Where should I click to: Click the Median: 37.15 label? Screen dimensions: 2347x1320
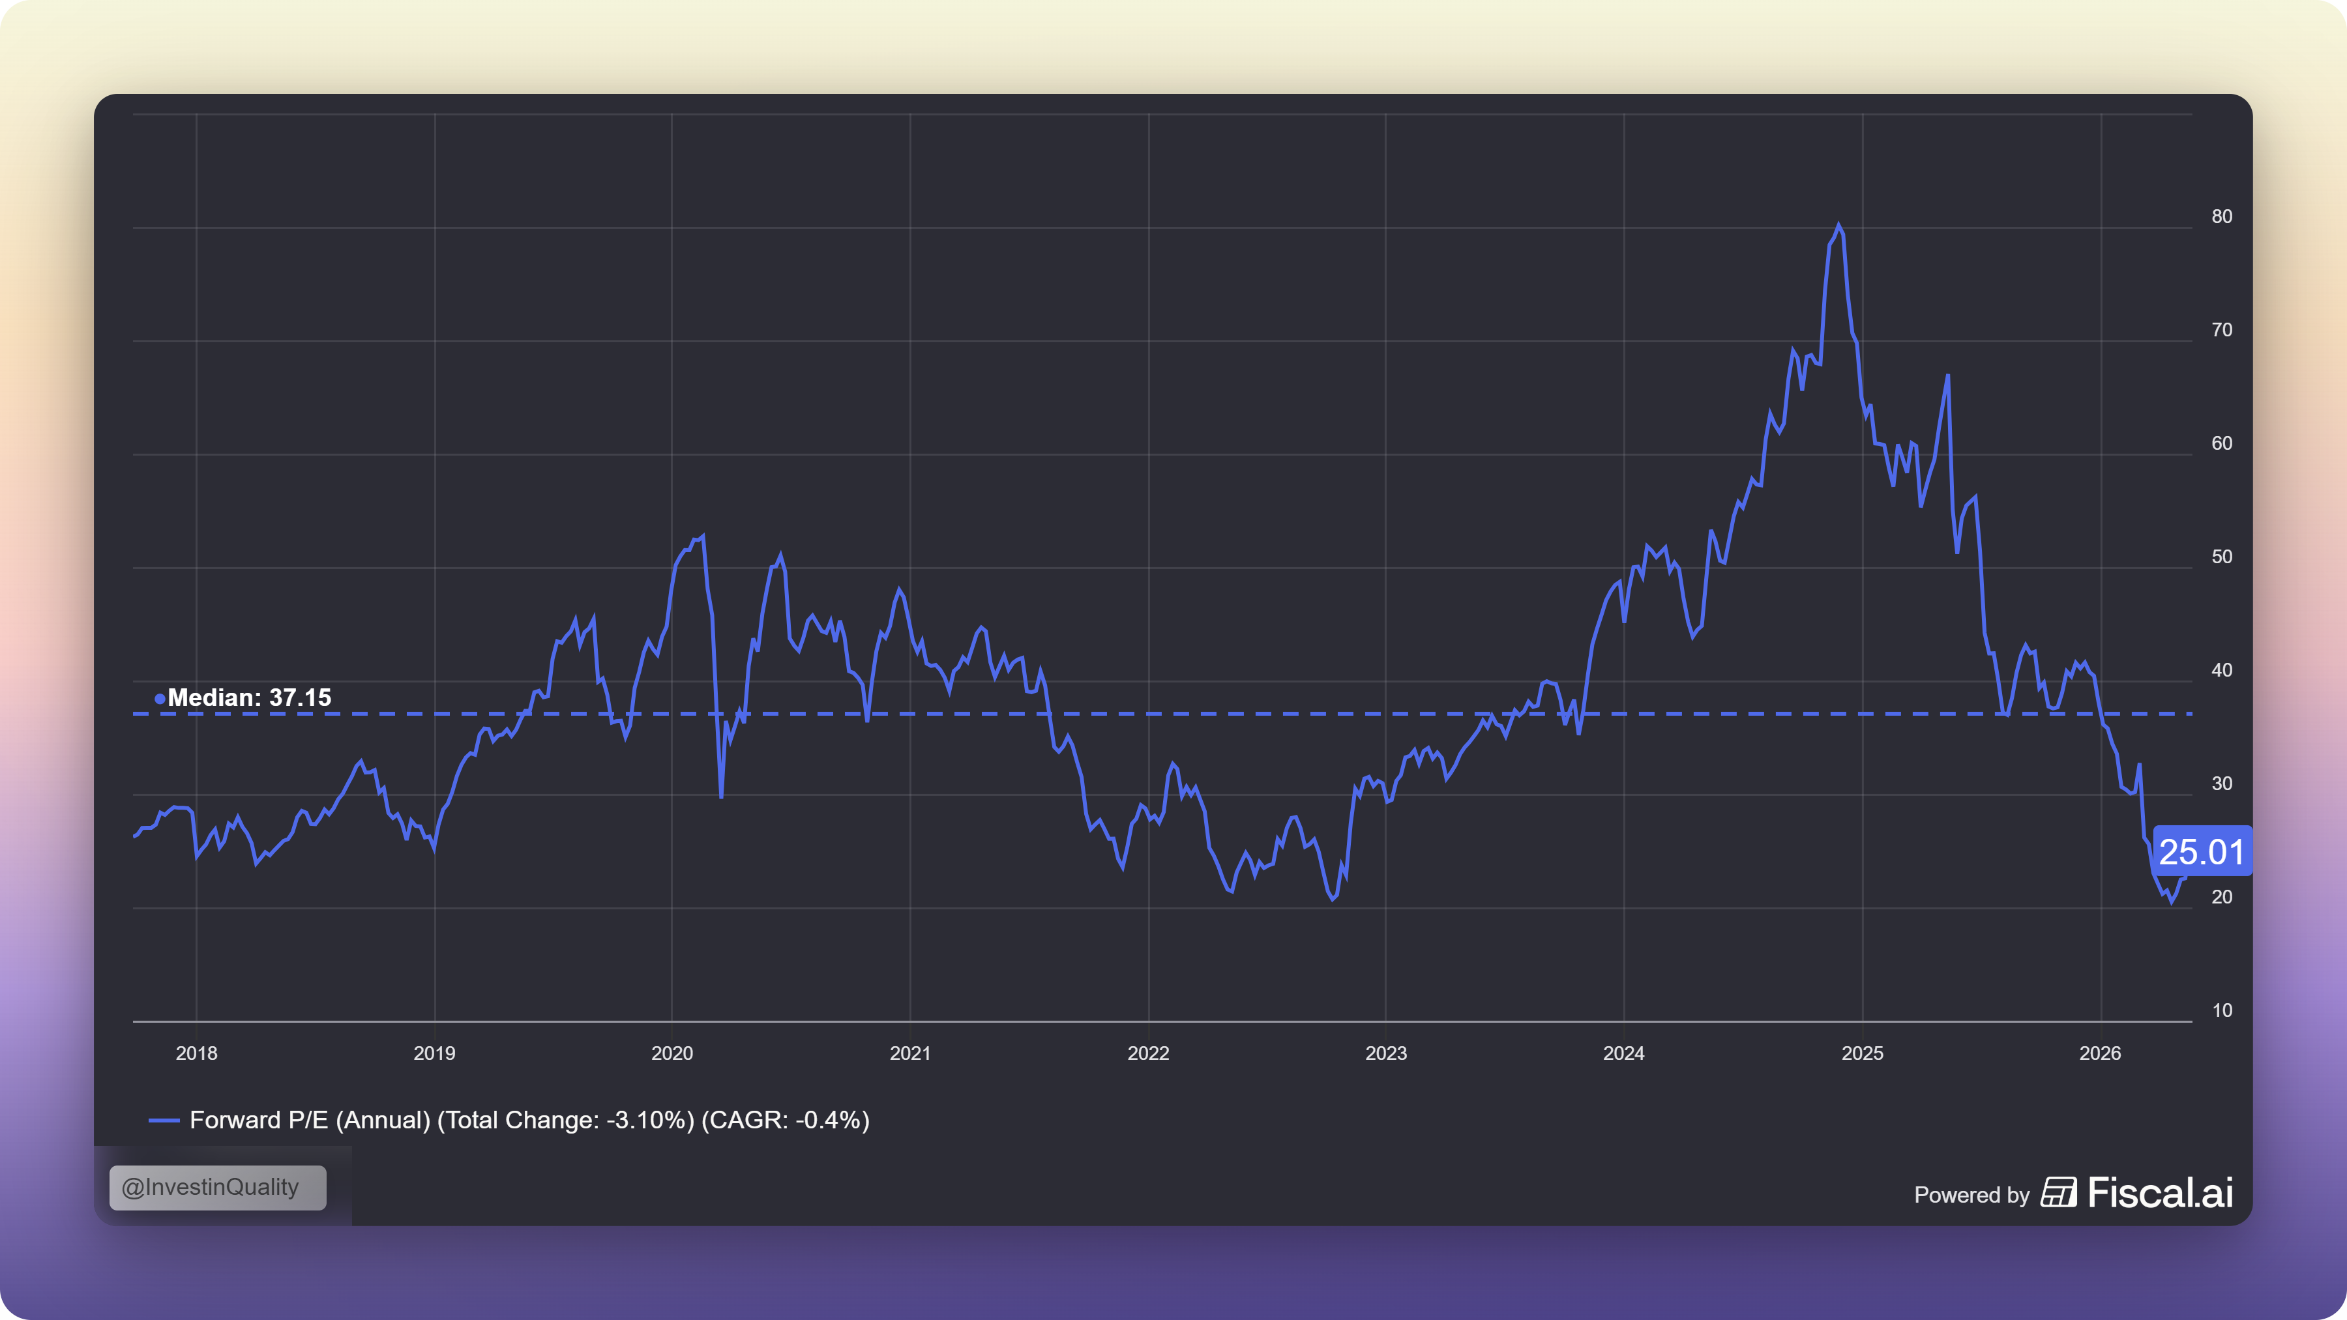tap(250, 697)
